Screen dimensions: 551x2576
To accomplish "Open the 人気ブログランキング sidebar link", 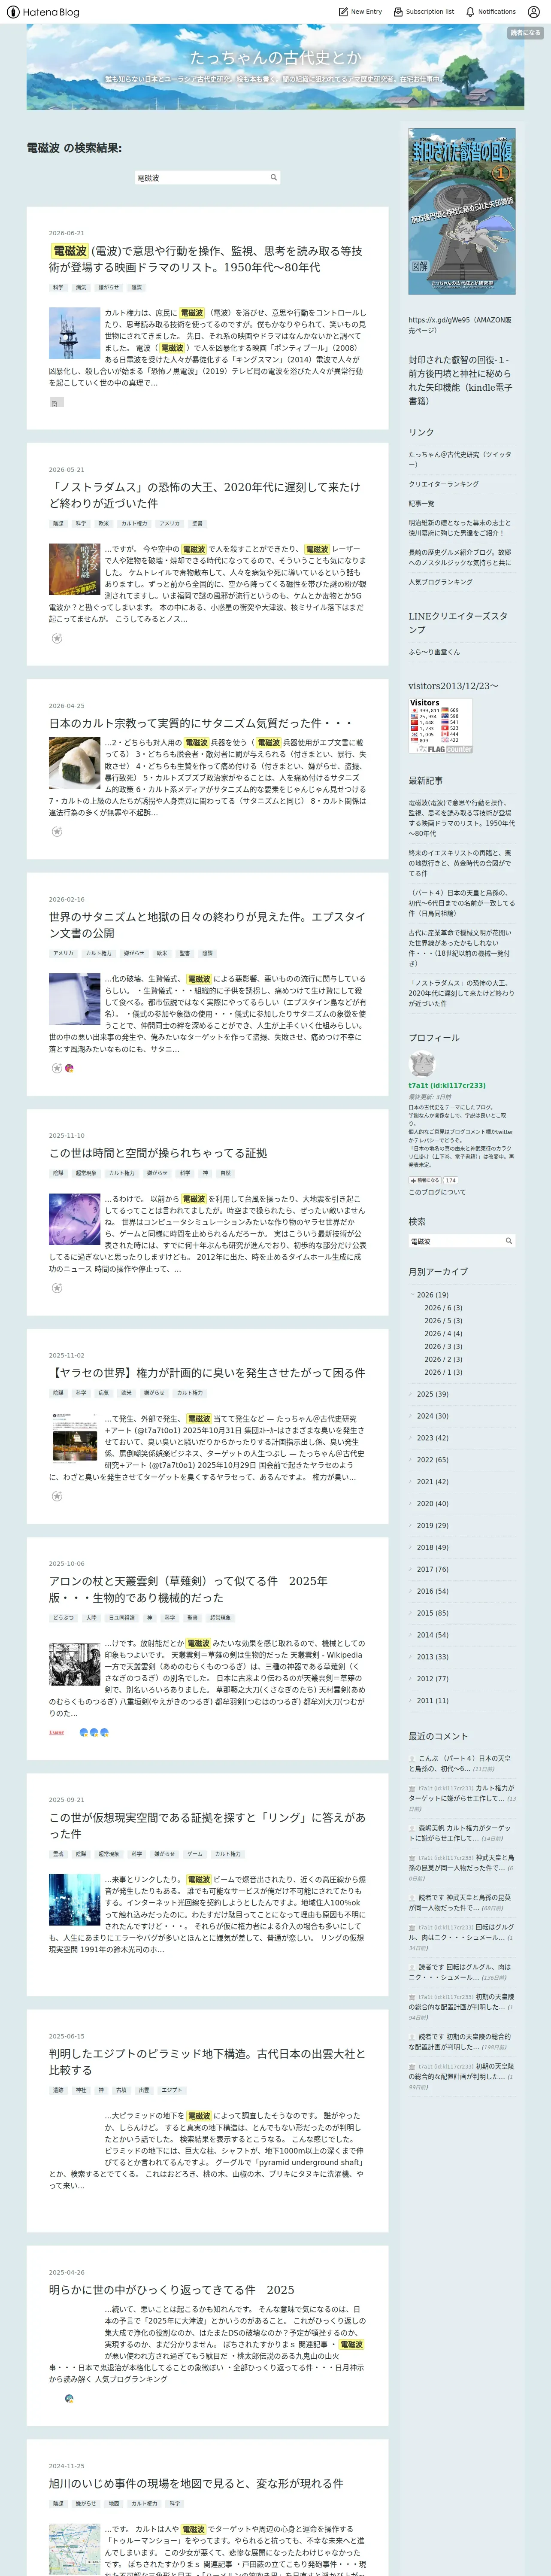I will (x=440, y=582).
